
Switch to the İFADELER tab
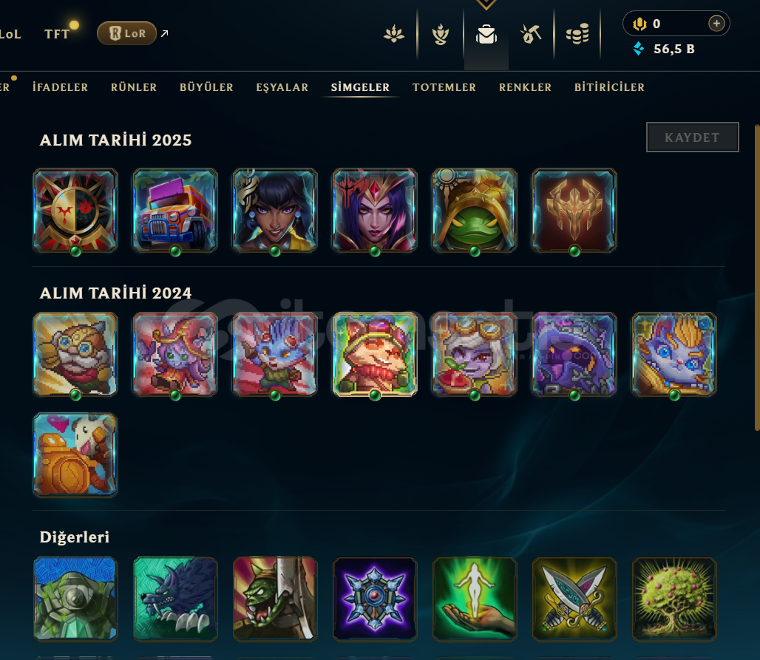click(60, 87)
